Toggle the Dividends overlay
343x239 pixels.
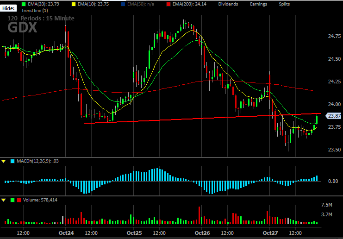click(x=228, y=4)
